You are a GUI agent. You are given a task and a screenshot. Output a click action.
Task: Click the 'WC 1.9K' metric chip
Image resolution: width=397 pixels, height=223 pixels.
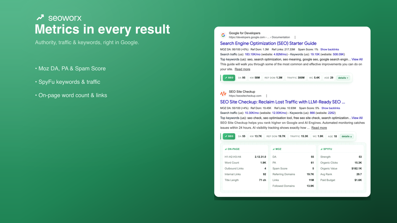click(318, 136)
